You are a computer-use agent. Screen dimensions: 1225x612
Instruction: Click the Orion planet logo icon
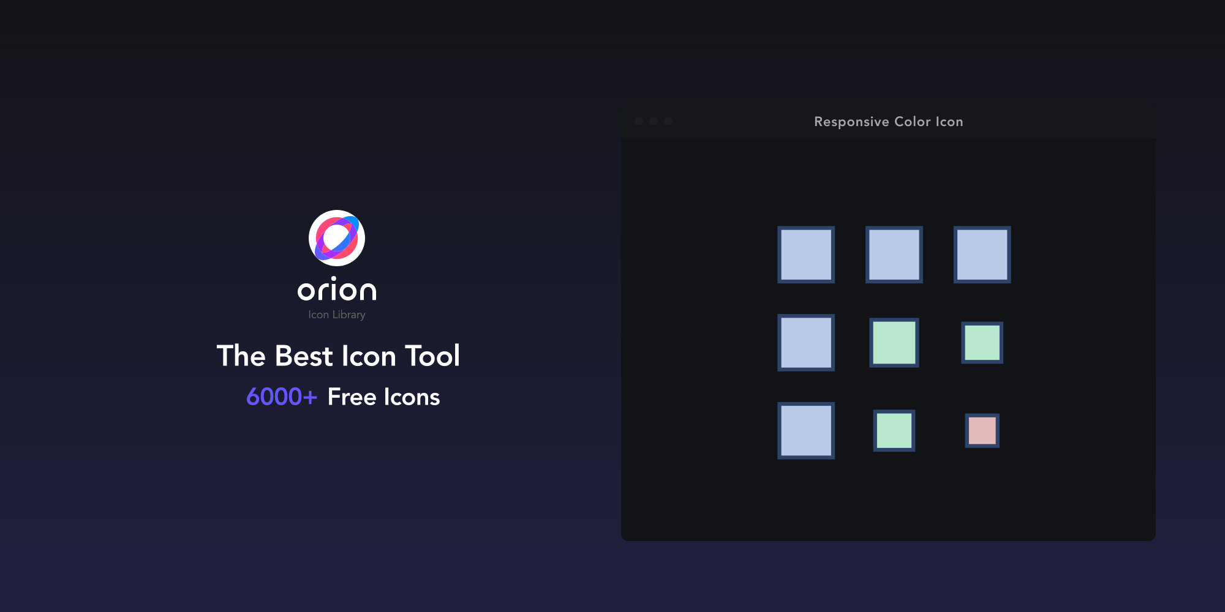337,238
